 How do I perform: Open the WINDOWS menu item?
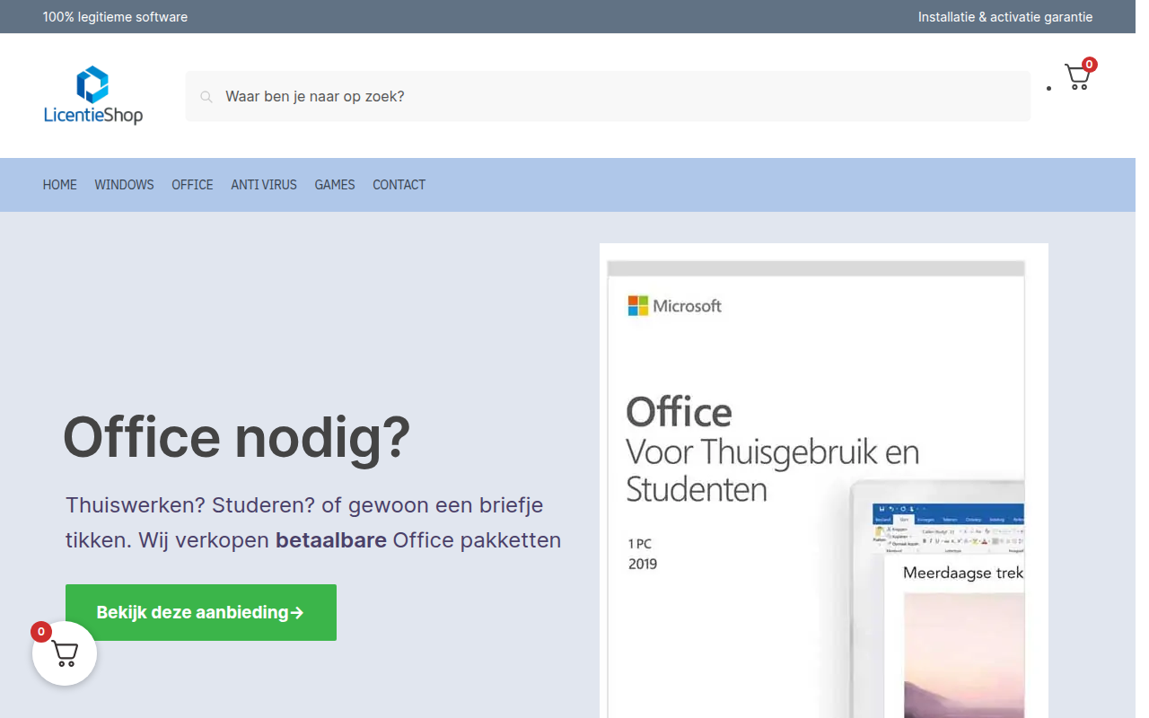pos(125,185)
